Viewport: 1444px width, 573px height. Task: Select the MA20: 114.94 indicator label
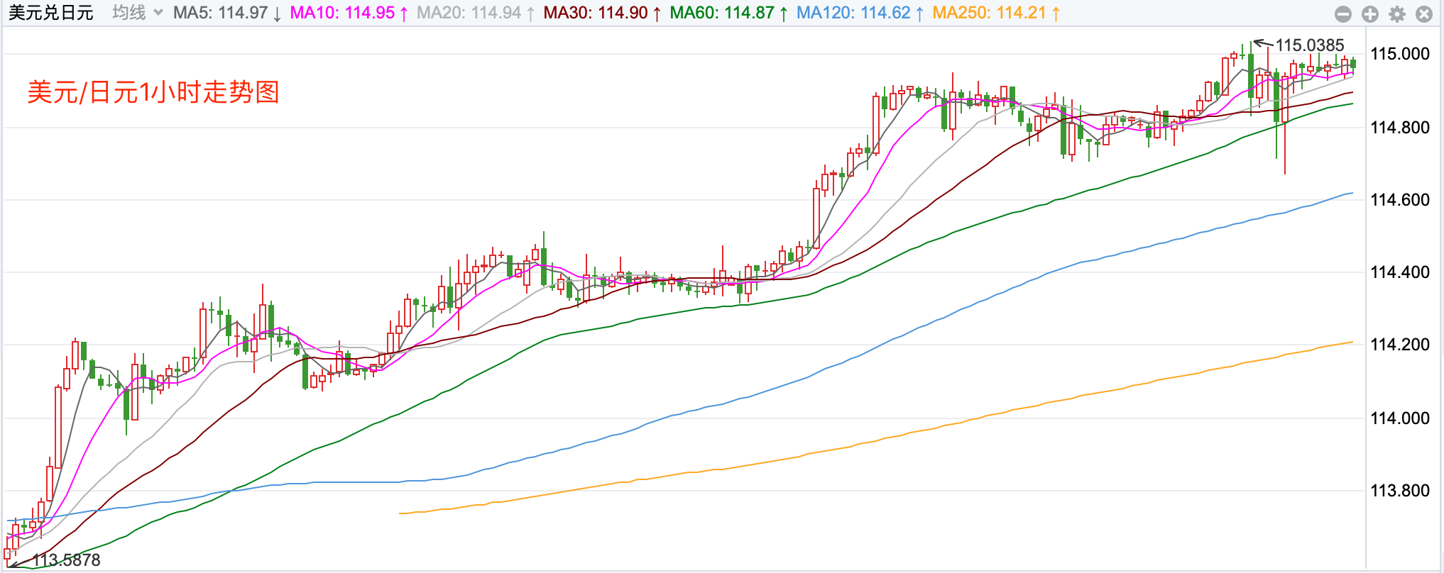[476, 13]
